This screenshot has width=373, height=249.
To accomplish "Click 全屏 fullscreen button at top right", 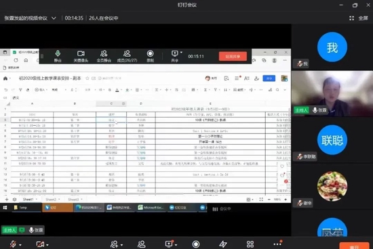I will [x=359, y=18].
